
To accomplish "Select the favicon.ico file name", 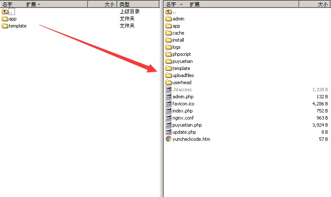I will tap(183, 104).
